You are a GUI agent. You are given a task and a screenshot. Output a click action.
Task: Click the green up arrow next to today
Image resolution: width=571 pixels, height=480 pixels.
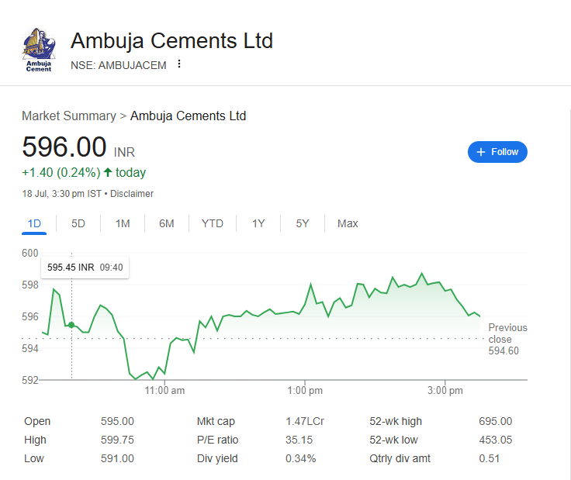107,172
